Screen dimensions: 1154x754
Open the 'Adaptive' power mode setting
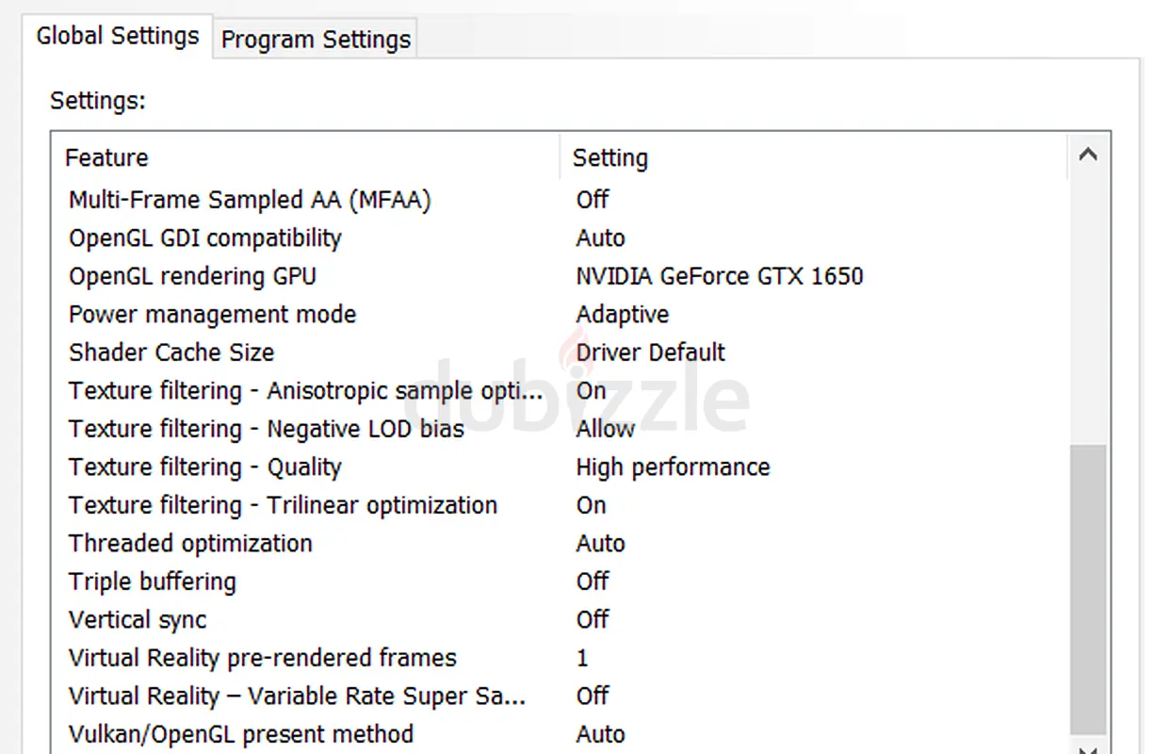coord(623,315)
